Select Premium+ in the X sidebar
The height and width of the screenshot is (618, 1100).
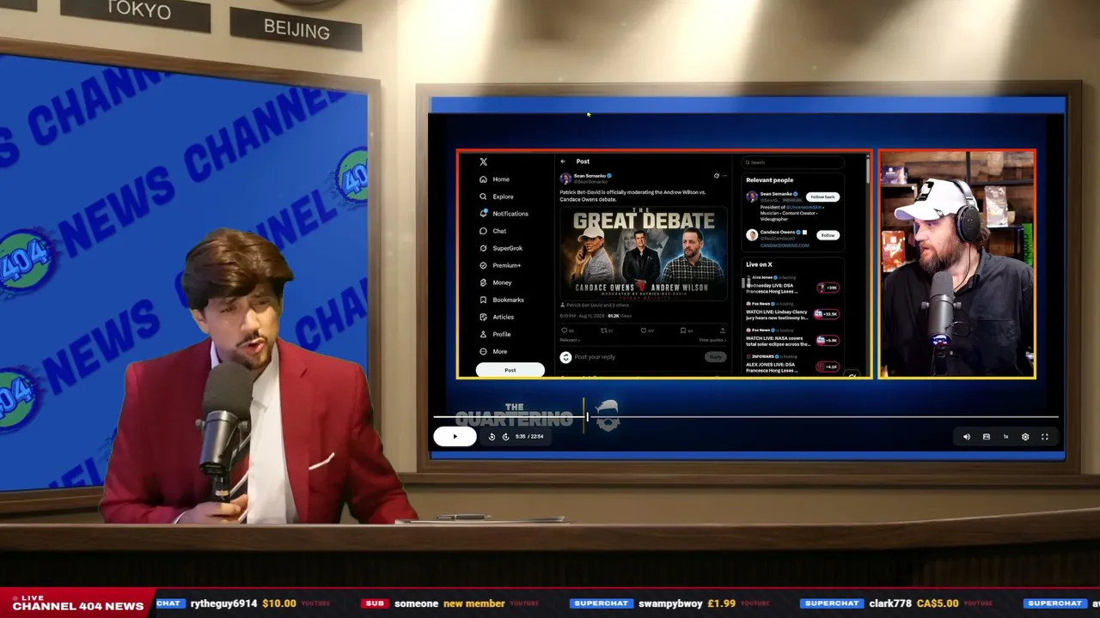507,265
